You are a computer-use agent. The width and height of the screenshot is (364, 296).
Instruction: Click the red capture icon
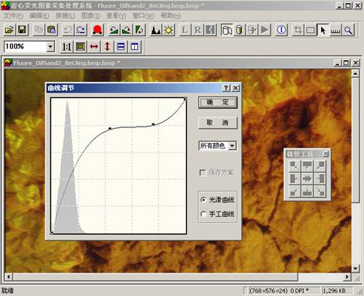97,30
